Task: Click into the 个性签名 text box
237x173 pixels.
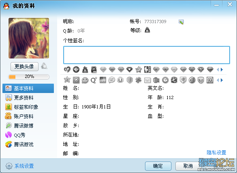Action: click(x=147, y=55)
